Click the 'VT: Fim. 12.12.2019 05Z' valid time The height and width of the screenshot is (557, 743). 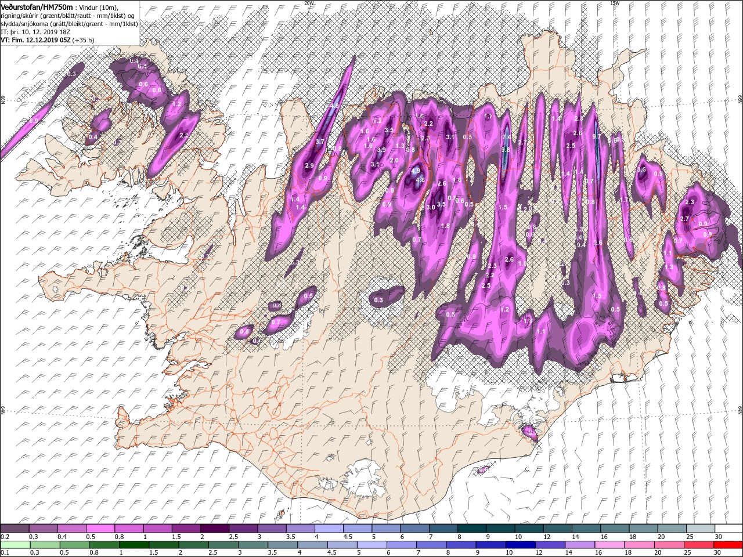coord(35,41)
